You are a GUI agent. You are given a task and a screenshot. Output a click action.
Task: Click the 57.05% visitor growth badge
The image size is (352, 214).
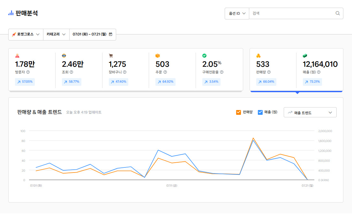tap(25, 82)
